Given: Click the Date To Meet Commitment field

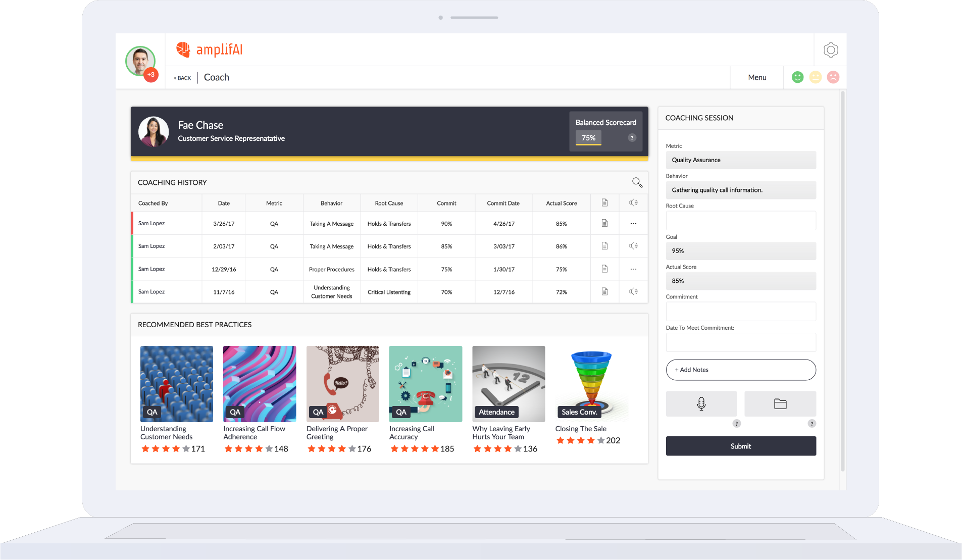Looking at the screenshot, I should click(741, 342).
